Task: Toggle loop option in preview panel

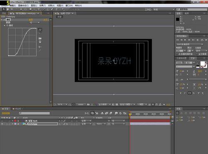Action: coord(202,40)
